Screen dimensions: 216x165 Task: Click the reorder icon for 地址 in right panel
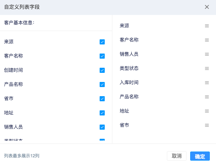point(207,111)
